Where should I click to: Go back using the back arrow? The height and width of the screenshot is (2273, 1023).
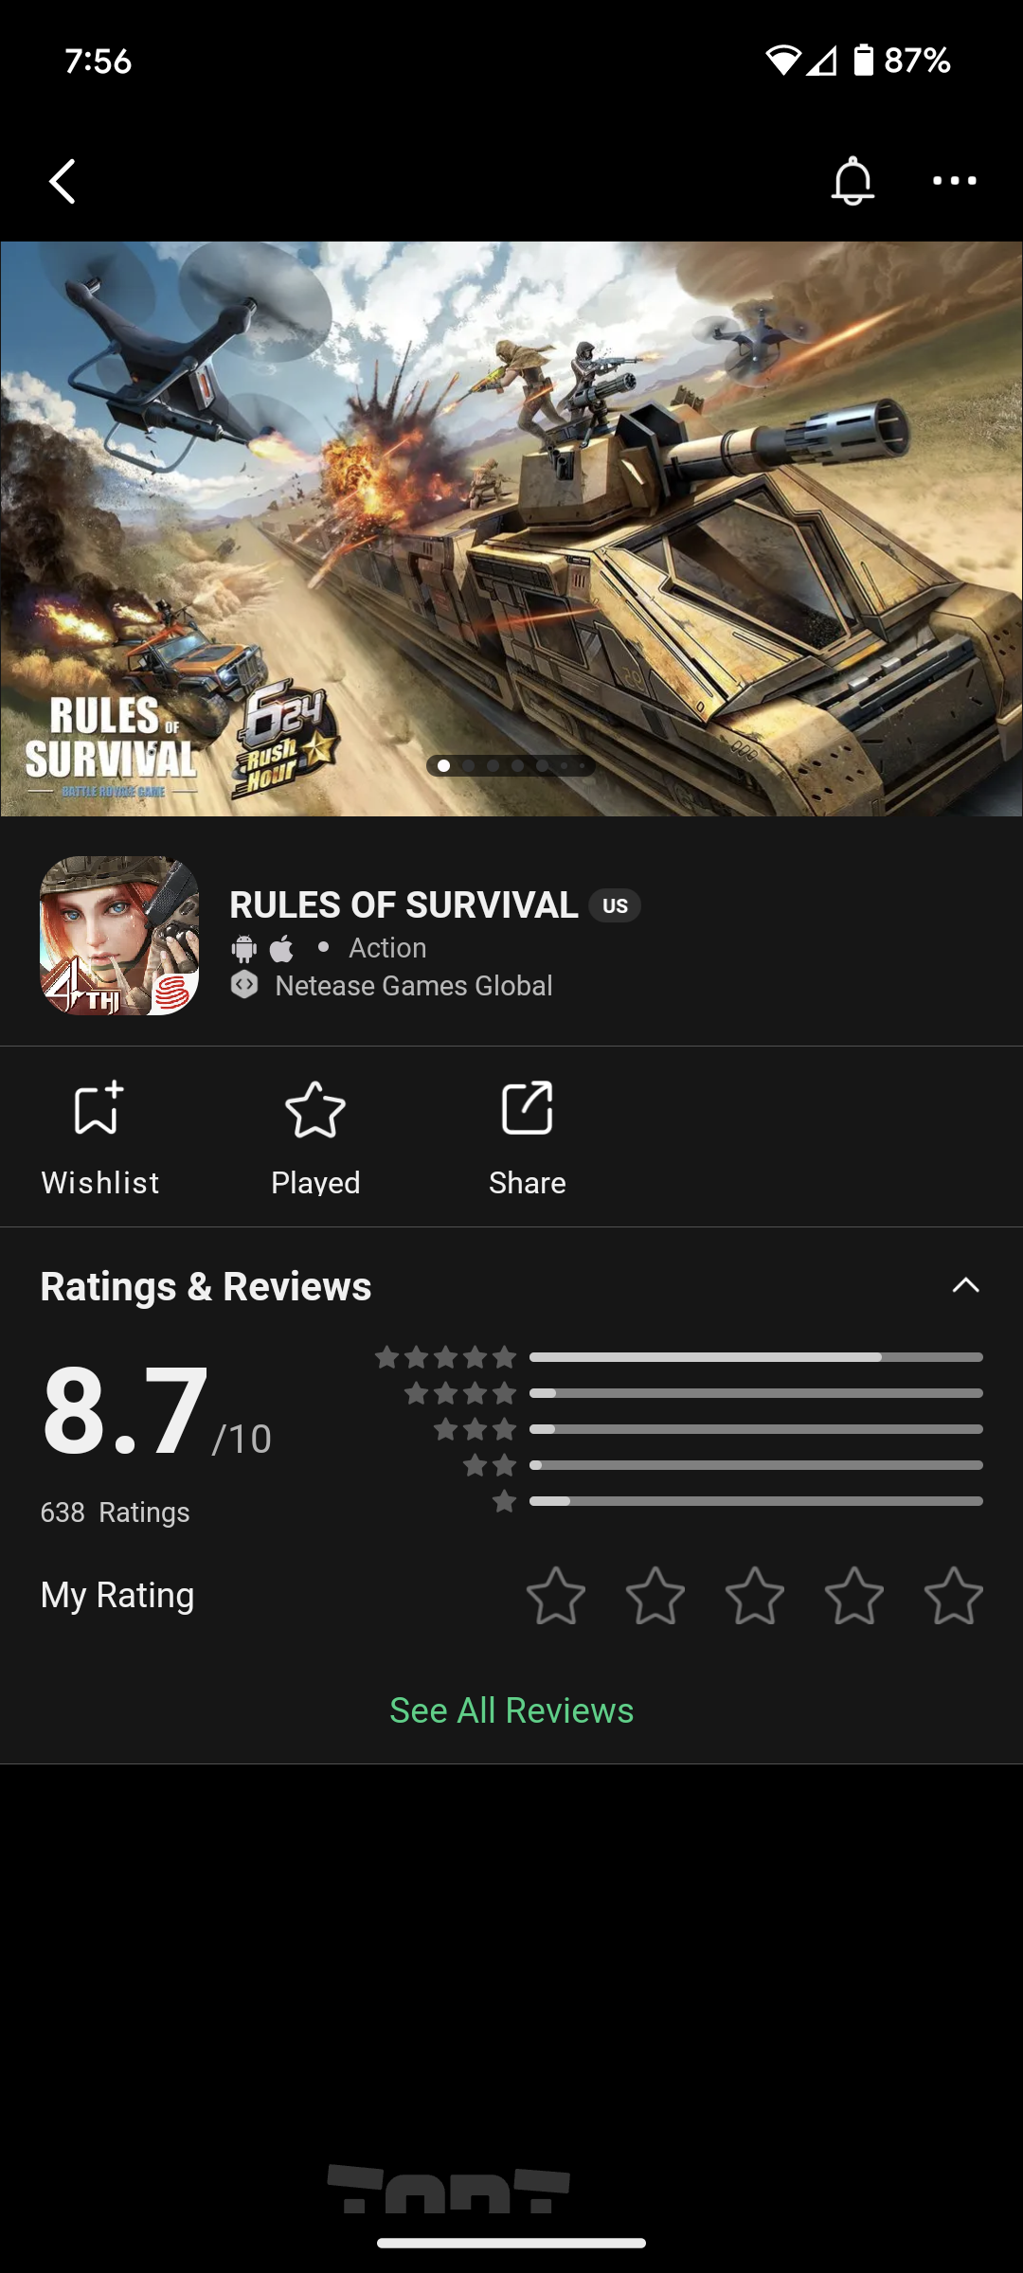point(63,181)
